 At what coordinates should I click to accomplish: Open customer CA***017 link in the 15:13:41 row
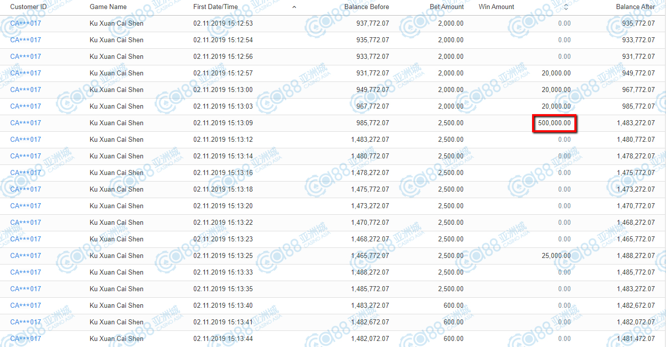coord(26,322)
